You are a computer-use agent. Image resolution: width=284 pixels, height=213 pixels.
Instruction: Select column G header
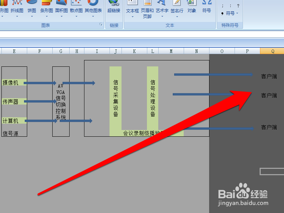click(x=61, y=51)
